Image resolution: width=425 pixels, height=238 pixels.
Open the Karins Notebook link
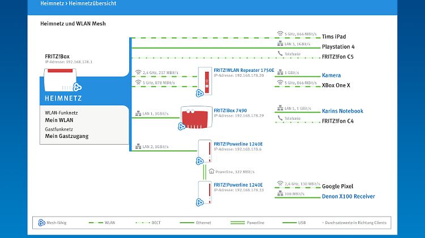coord(342,111)
